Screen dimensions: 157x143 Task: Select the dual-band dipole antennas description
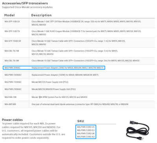pyautogui.click(x=80, y=104)
